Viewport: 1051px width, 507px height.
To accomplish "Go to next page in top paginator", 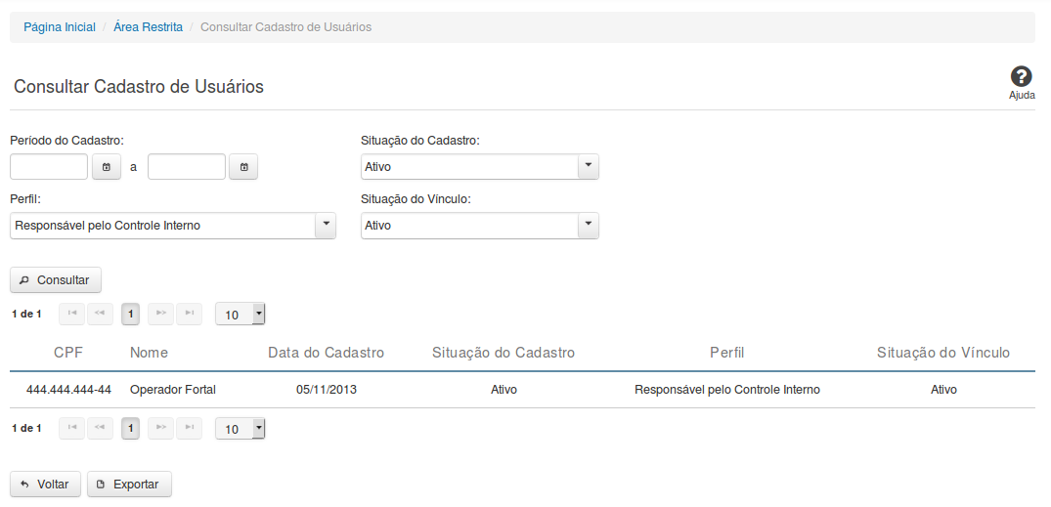I will click(x=161, y=314).
